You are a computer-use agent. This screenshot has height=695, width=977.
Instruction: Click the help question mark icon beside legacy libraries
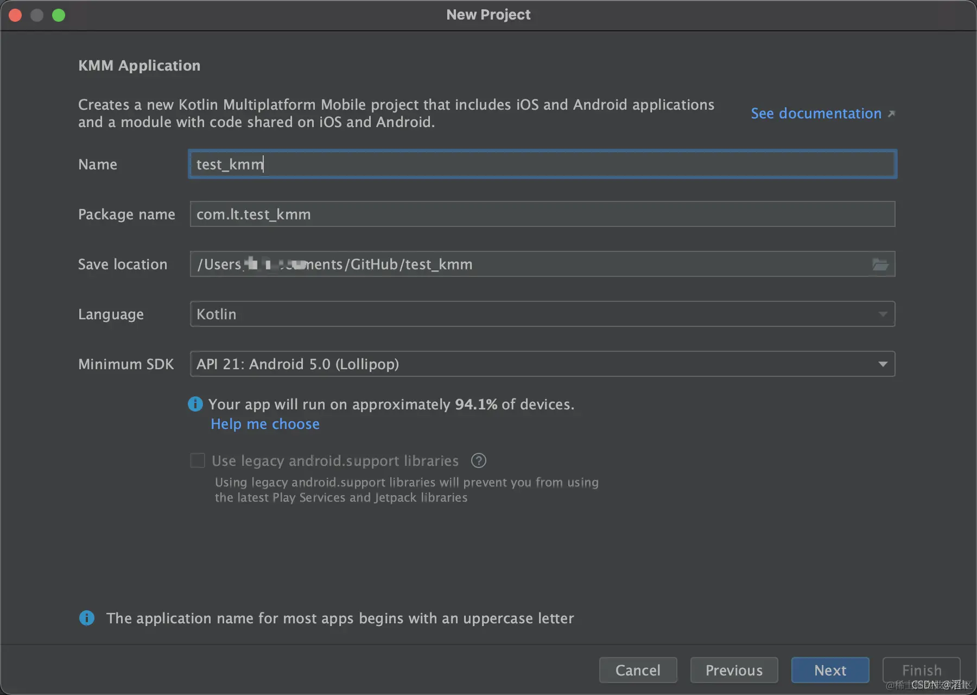478,461
